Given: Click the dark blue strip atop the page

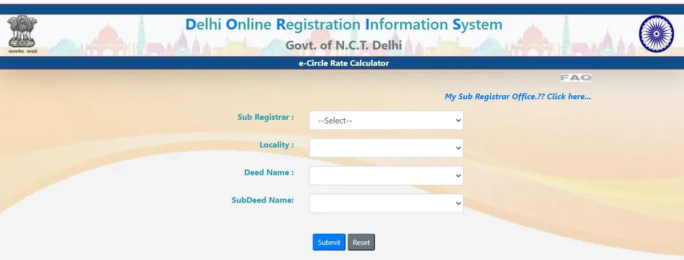Looking at the screenshot, I should [x=342, y=9].
